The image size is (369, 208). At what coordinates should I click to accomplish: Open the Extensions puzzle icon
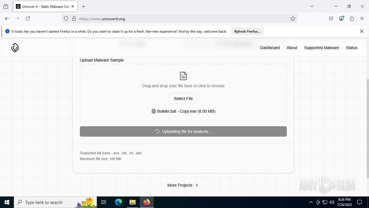click(352, 18)
